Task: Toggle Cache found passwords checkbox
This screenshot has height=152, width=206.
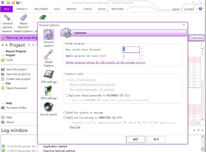Action: pos(67,80)
